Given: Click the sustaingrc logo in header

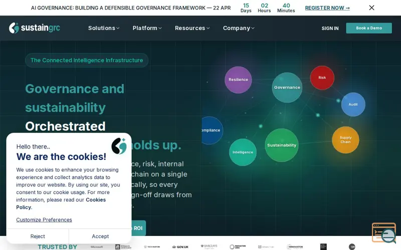Looking at the screenshot, I should [35, 28].
